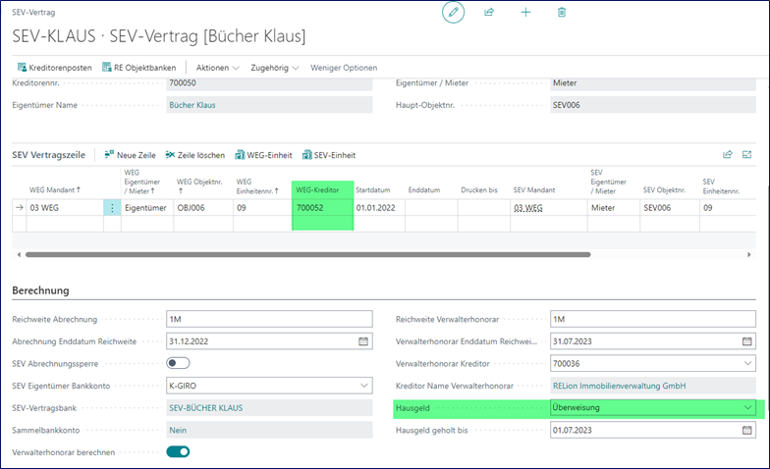Open calendar for Verwalterhonorar Enddatum

[746, 341]
